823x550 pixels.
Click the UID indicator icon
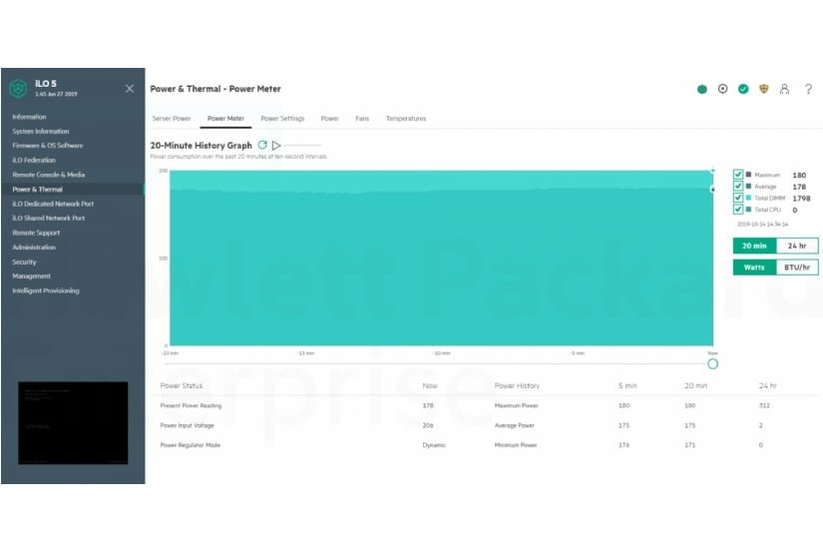coord(723,89)
